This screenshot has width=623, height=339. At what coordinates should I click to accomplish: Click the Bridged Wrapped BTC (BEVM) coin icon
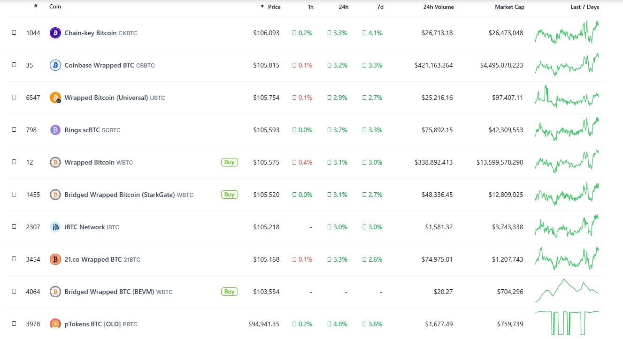pos(55,292)
